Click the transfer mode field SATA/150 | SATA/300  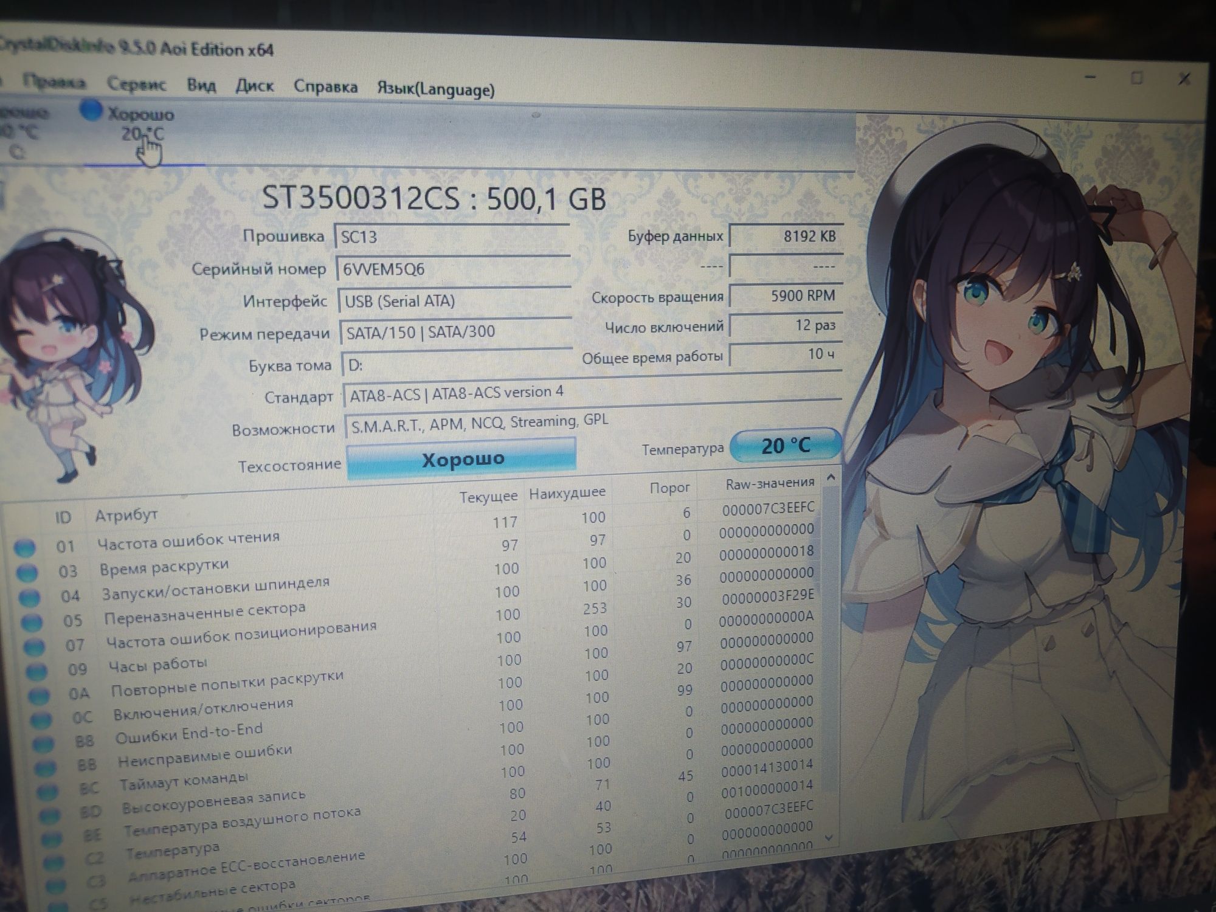[456, 332]
